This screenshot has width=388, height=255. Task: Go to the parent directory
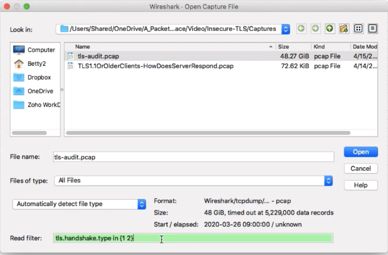(x=329, y=29)
